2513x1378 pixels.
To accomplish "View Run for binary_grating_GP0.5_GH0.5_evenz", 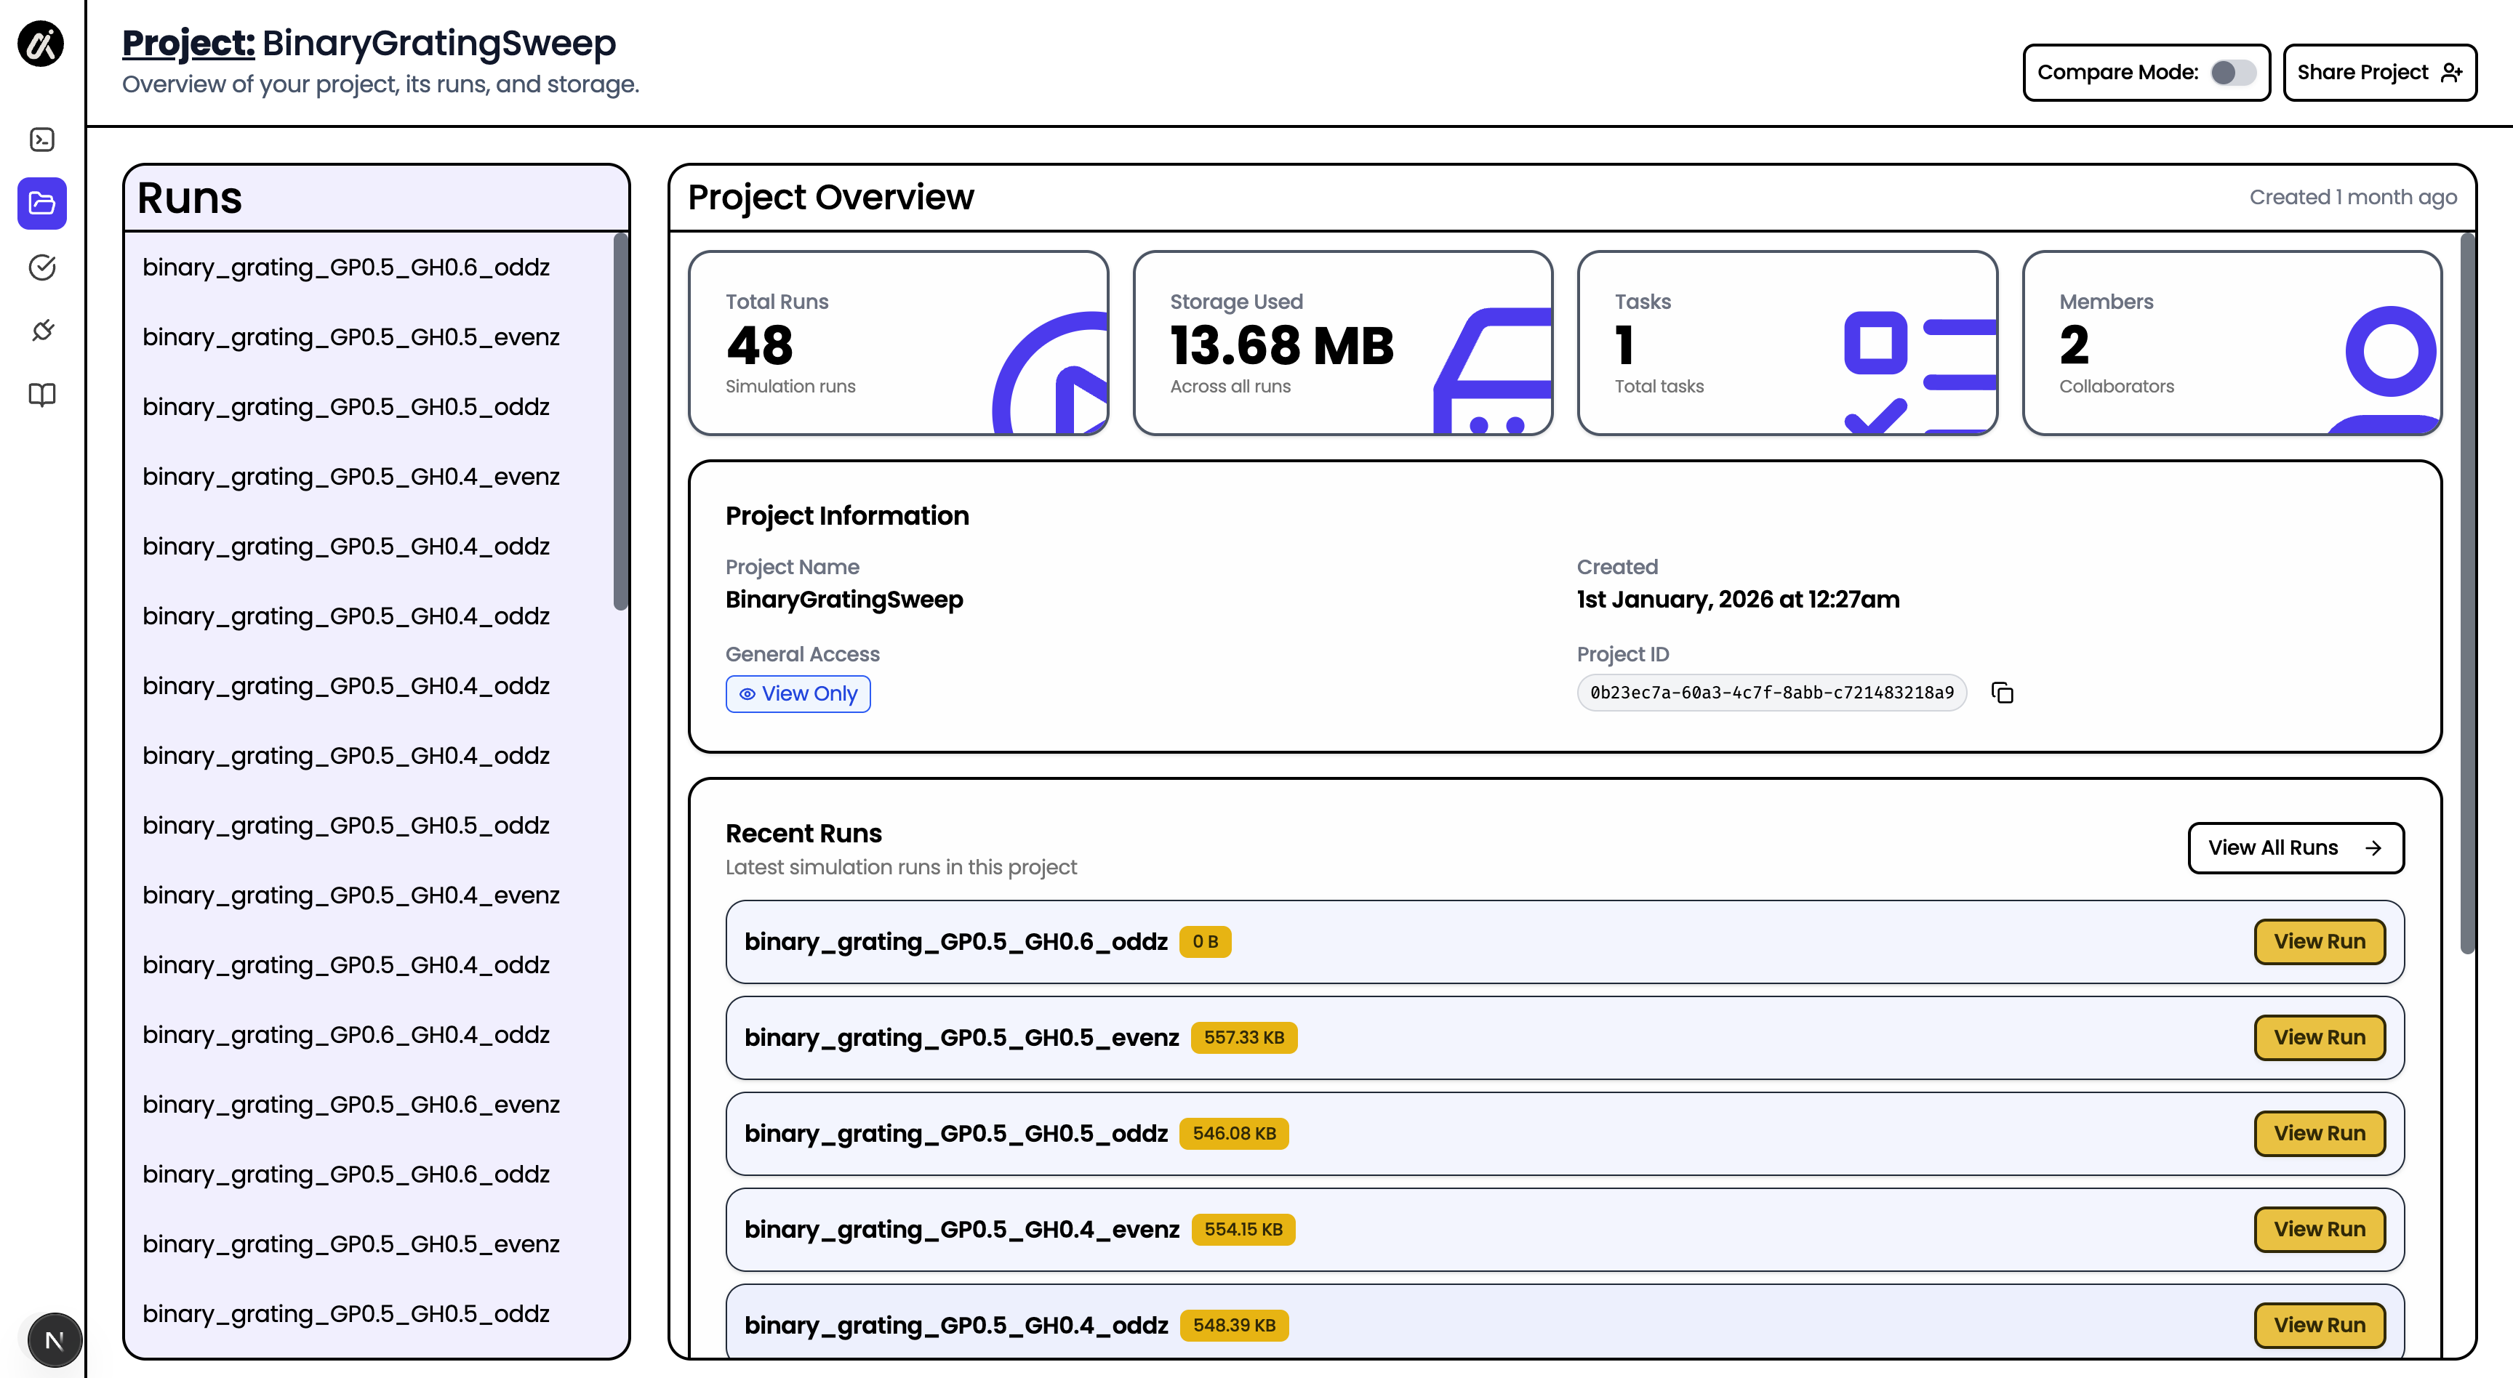I will [x=2319, y=1036].
